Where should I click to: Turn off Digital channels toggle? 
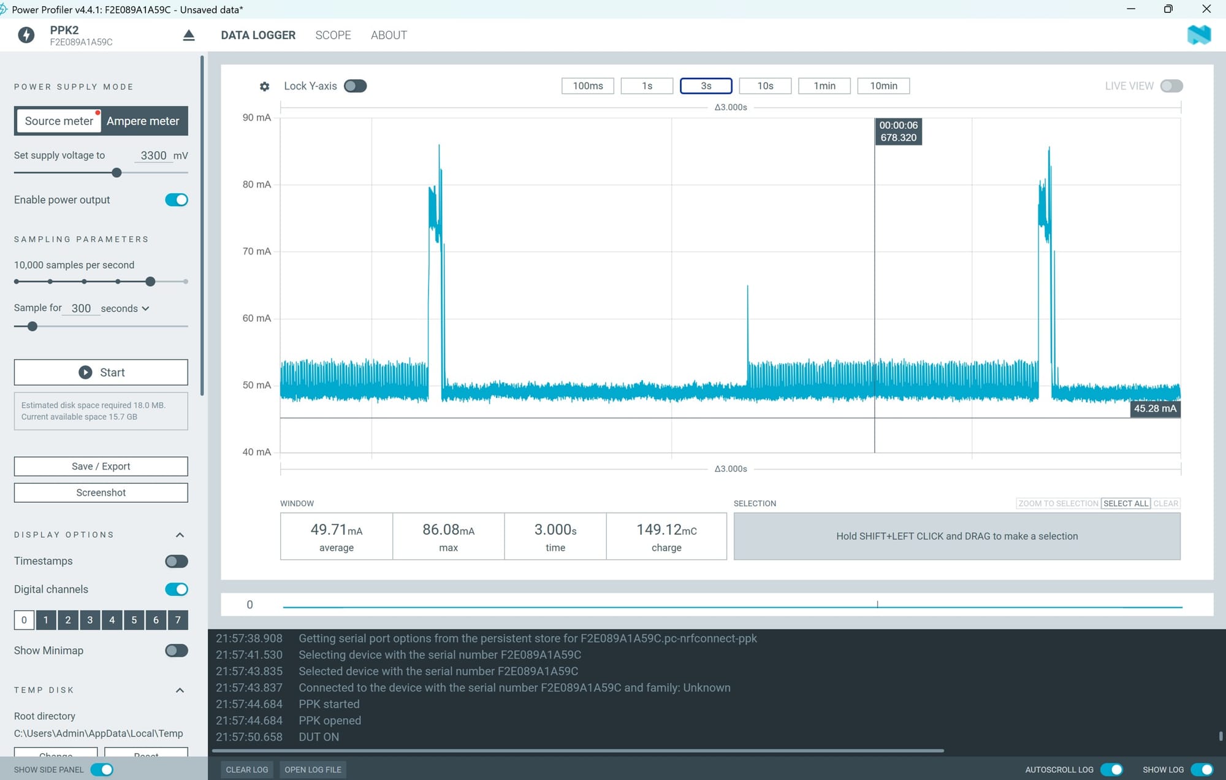point(177,589)
